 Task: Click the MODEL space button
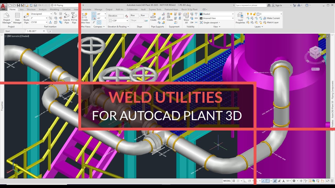click(x=227, y=181)
